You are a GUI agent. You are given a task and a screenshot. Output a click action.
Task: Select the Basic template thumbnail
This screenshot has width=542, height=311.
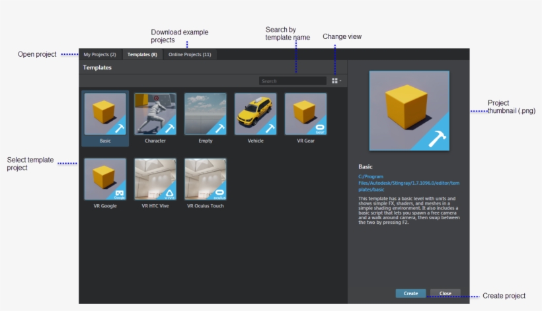[105, 114]
